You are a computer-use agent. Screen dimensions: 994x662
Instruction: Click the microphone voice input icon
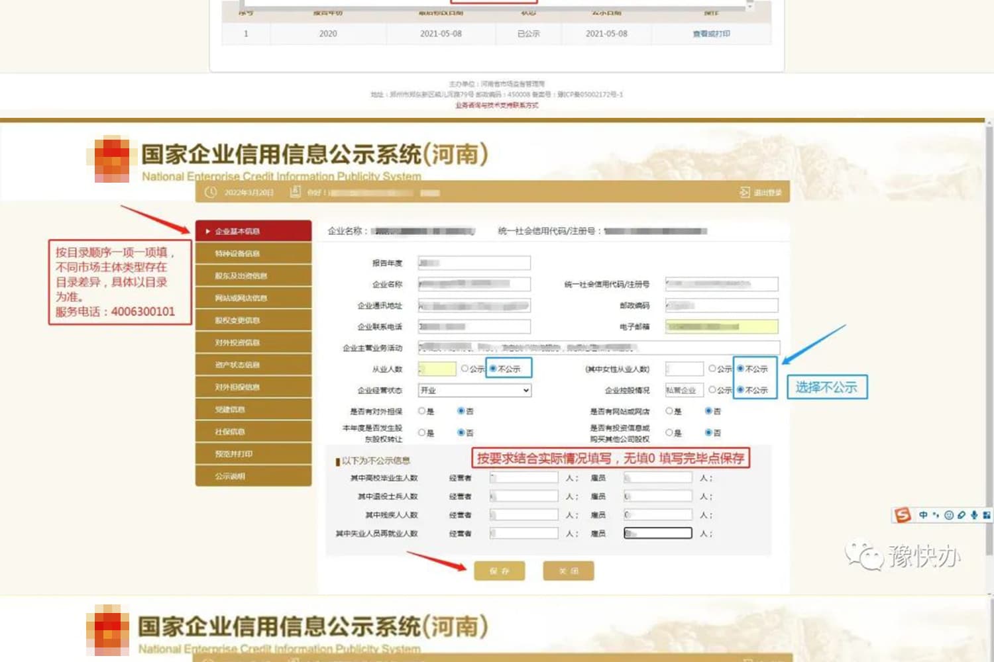(x=974, y=515)
